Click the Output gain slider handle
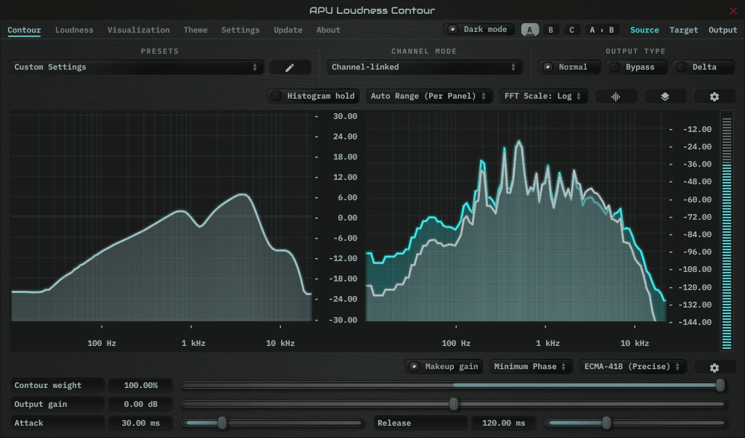The height and width of the screenshot is (438, 745). tap(454, 405)
